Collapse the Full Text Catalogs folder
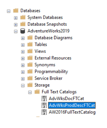The height and width of the screenshot is (128, 107). [x=30, y=92]
